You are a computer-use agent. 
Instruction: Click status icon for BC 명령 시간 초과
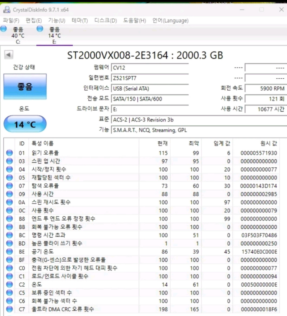click(9, 235)
